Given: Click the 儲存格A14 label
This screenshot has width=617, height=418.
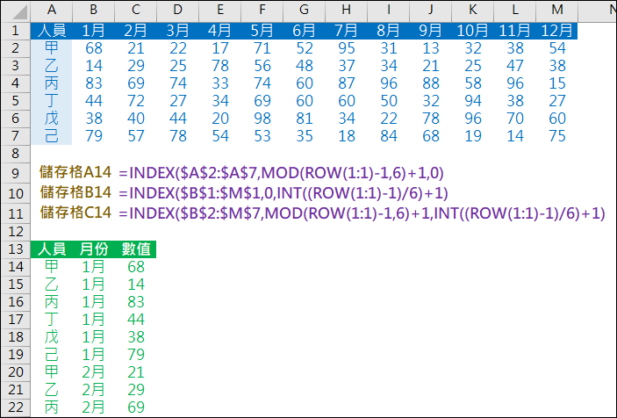Looking at the screenshot, I should (x=75, y=172).
